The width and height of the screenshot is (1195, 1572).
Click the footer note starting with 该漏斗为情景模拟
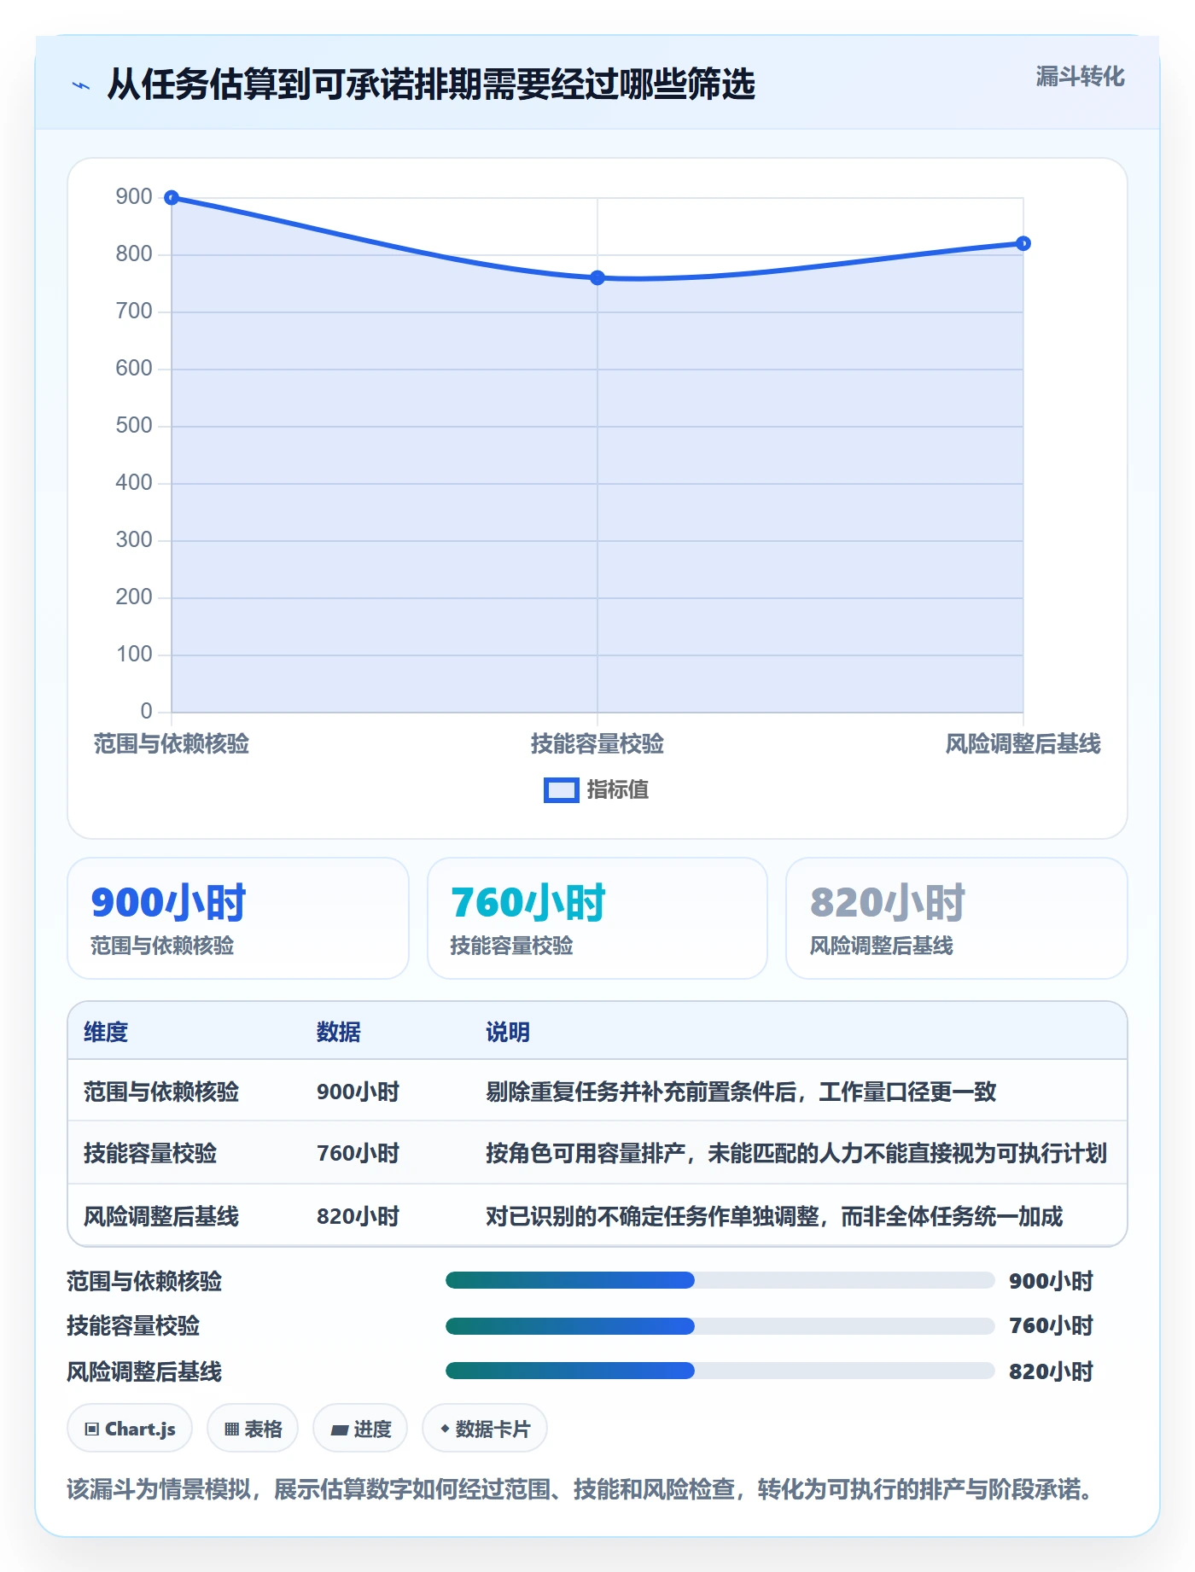(x=580, y=1489)
